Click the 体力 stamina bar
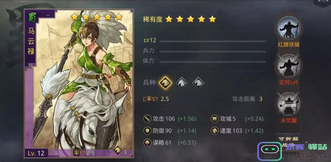The width and height of the screenshot is (331, 162). 213,62
